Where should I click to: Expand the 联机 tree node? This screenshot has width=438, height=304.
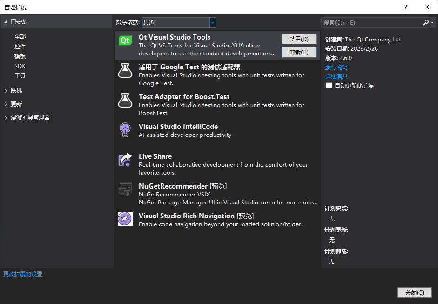coord(6,91)
